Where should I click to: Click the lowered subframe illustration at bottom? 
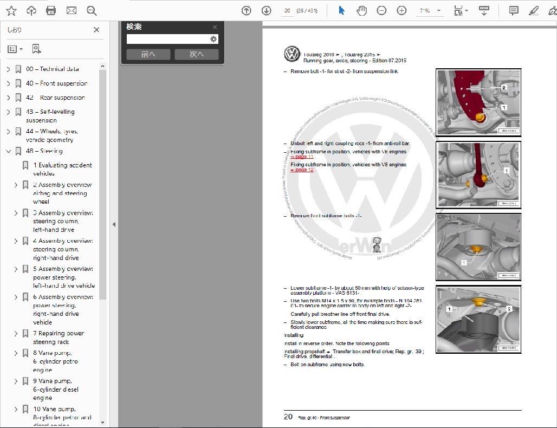(x=478, y=320)
